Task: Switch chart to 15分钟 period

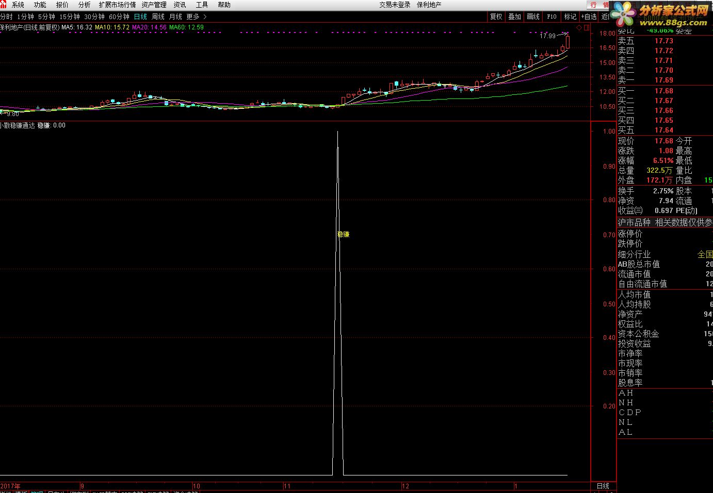Action: 70,17
